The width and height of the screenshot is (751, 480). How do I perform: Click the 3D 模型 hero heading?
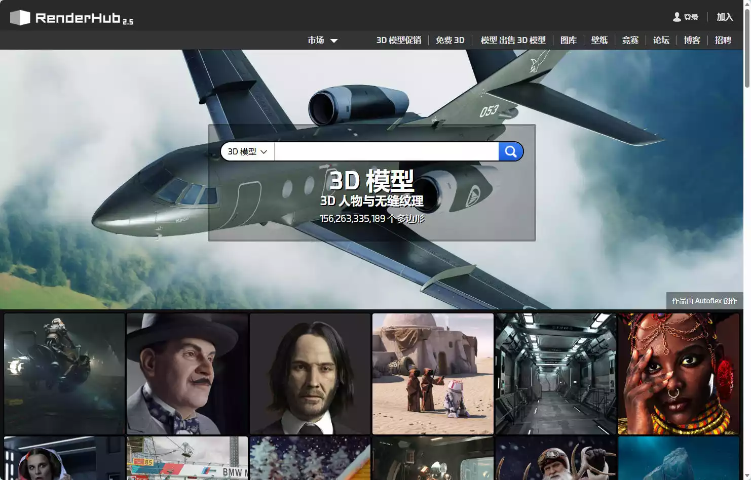372,181
